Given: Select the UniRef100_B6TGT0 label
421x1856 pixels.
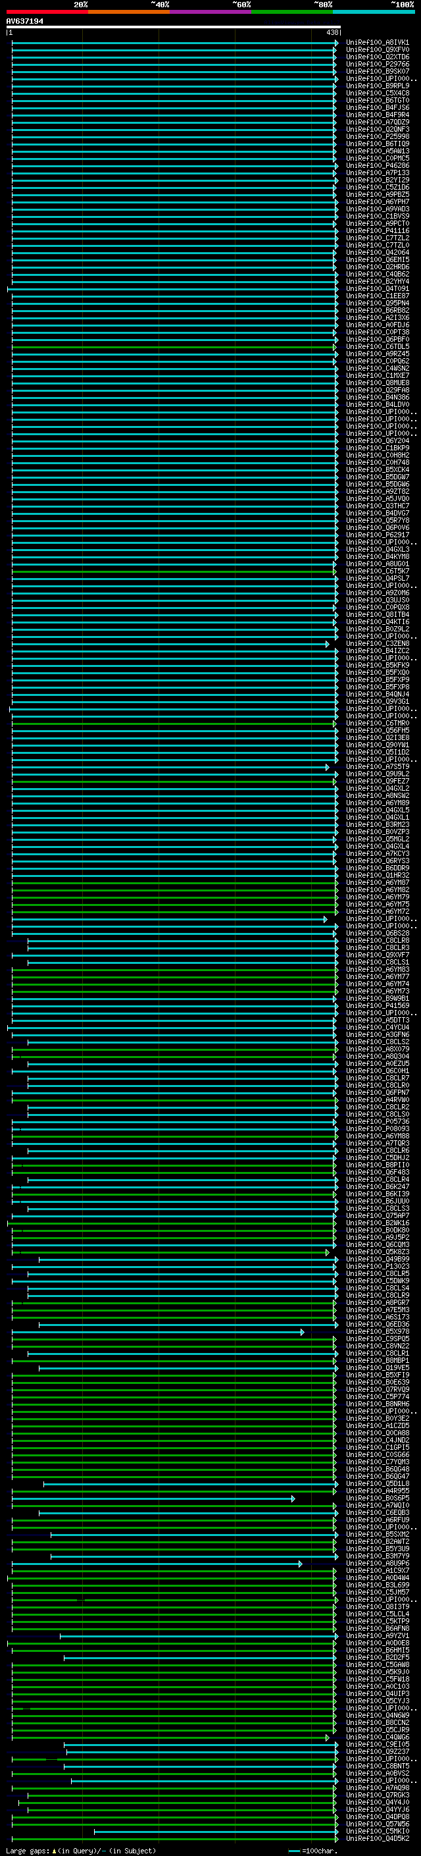Looking at the screenshot, I should 377,100.
